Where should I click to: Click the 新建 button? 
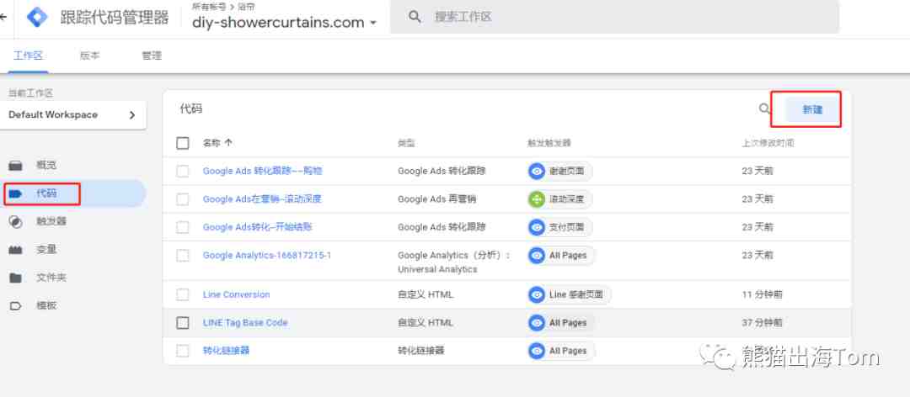pos(812,109)
